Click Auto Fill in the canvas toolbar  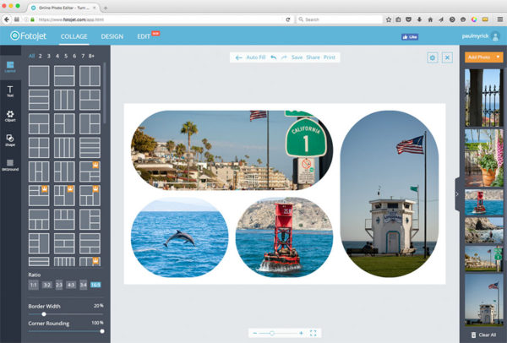[256, 57]
